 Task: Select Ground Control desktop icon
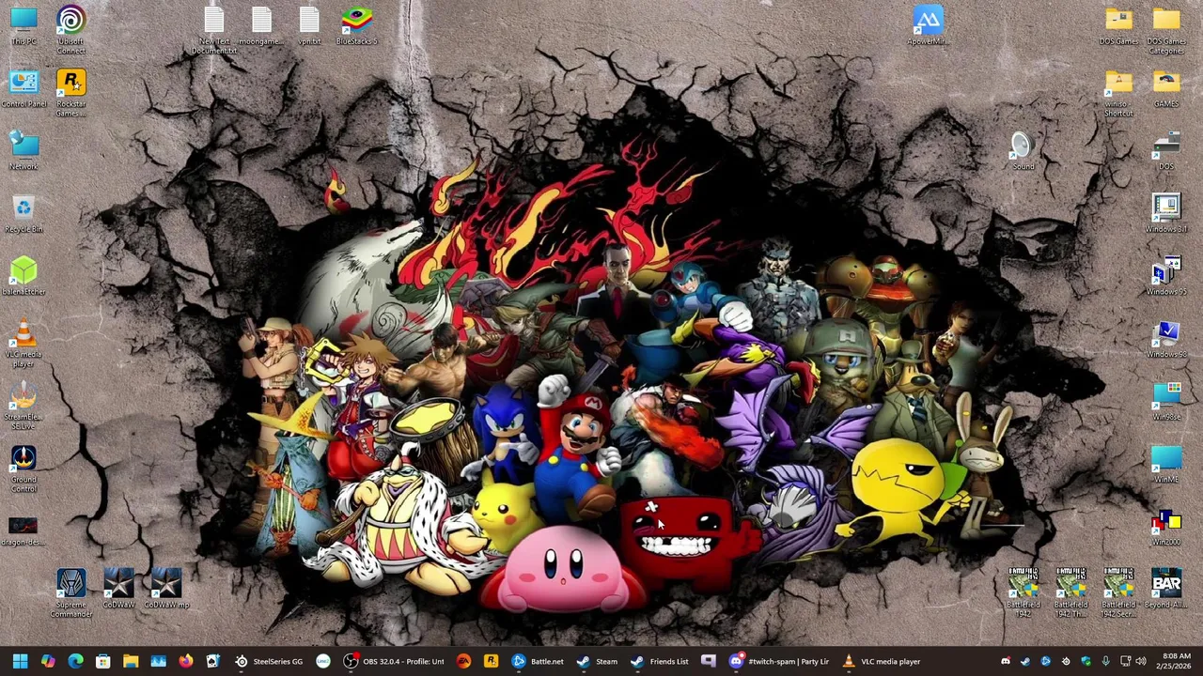pyautogui.click(x=23, y=469)
